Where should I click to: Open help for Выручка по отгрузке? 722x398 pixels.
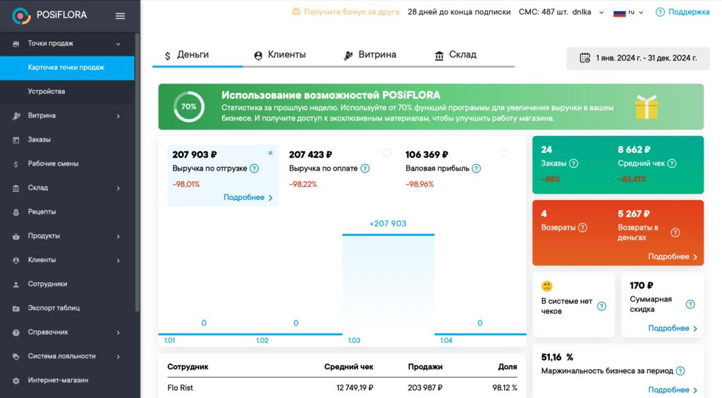tap(254, 168)
